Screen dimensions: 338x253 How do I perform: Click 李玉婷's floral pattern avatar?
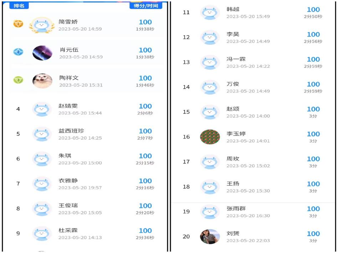(210, 137)
